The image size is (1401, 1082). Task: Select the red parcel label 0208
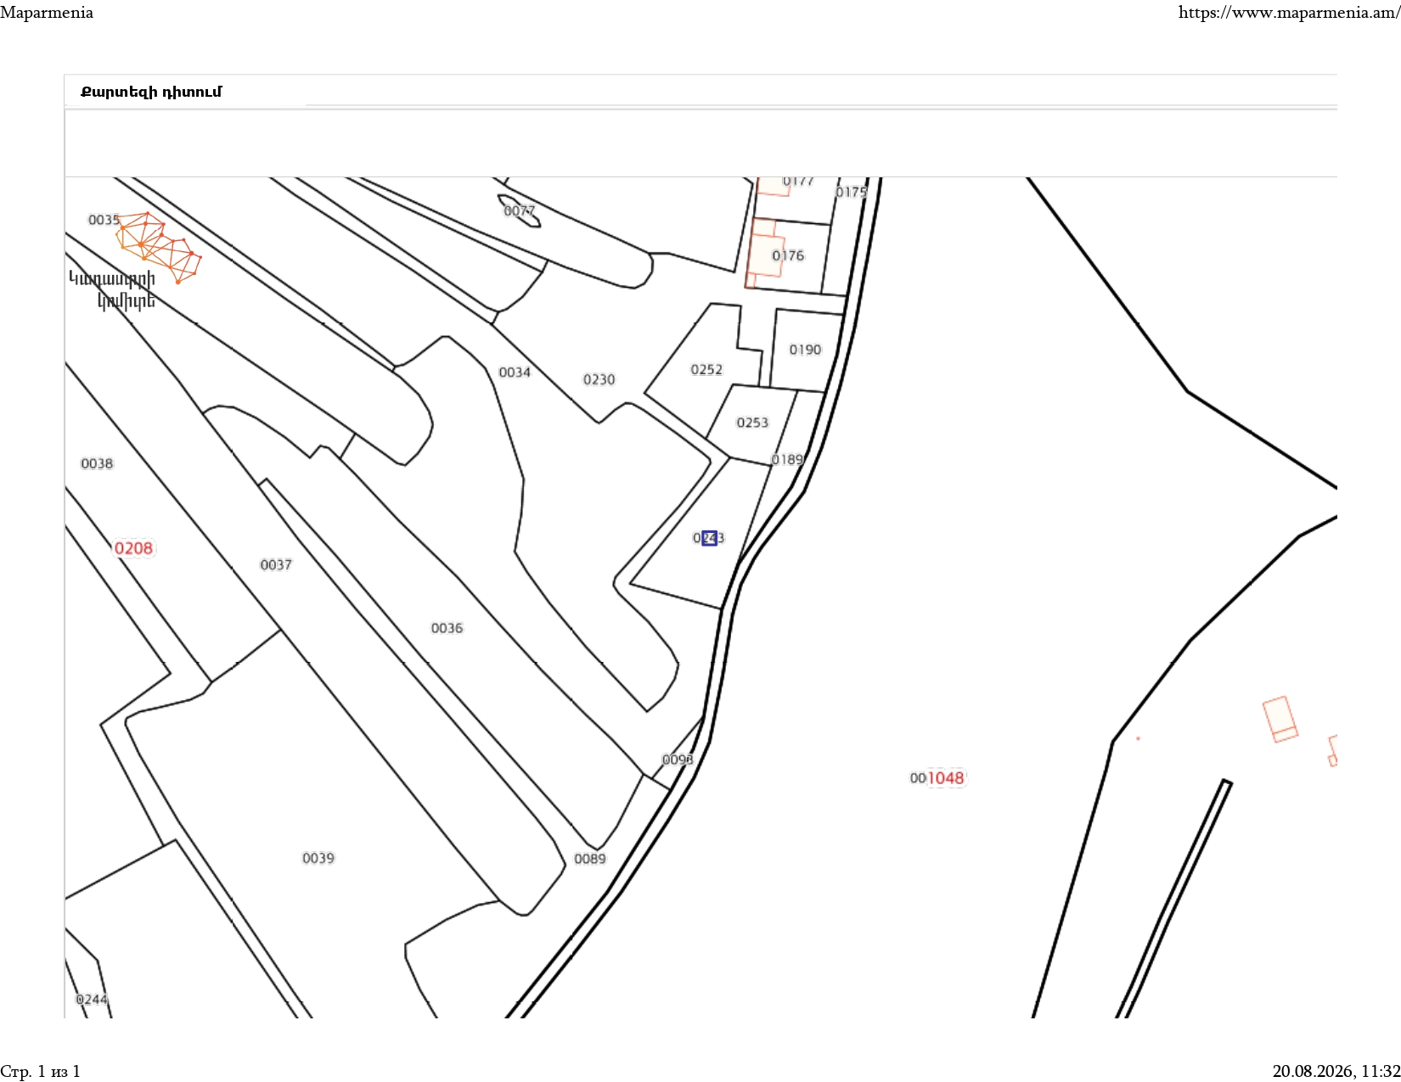point(134,548)
